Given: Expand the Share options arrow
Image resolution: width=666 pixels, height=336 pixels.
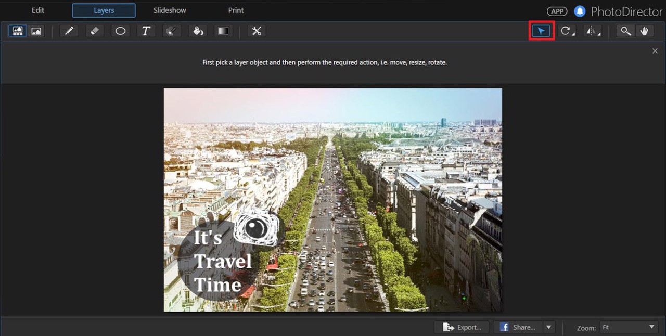Looking at the screenshot, I should [548, 327].
